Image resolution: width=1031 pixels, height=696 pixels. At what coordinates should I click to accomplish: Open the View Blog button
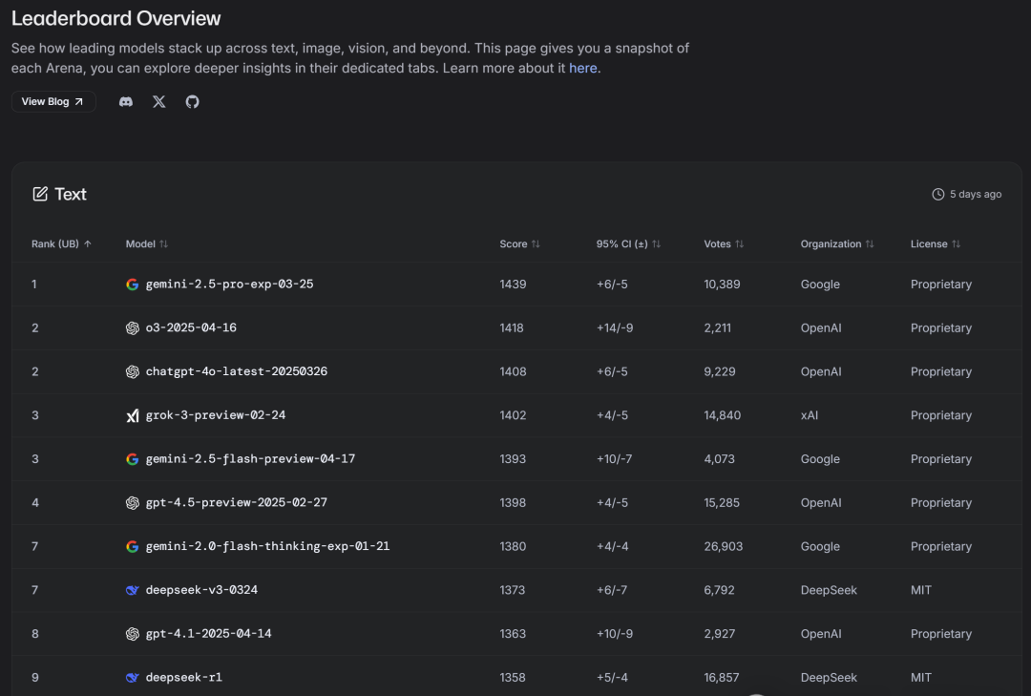click(53, 101)
